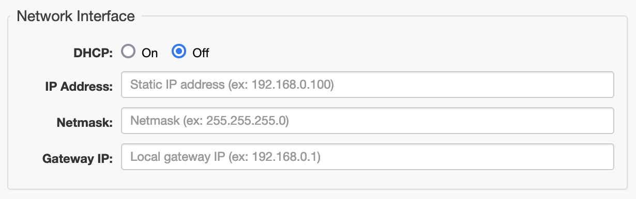This screenshot has height=199, width=636.
Task: Click the blue selected Off radio circle
Action: click(x=179, y=52)
